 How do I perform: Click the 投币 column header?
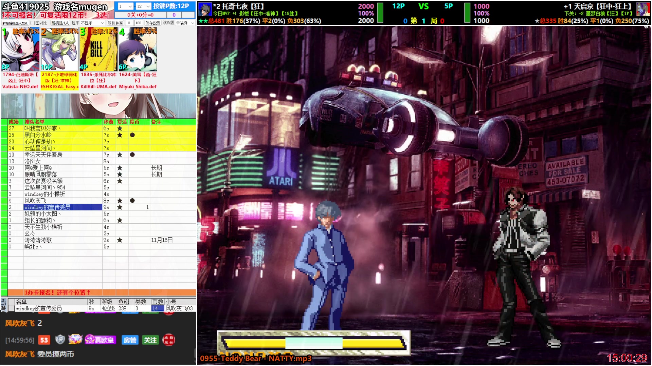click(x=139, y=122)
